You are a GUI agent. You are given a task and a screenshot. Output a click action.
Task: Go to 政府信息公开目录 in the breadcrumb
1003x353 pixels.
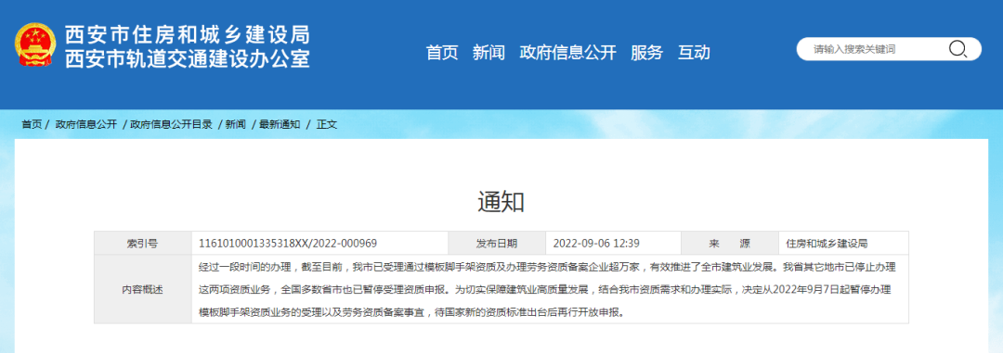pos(172,124)
